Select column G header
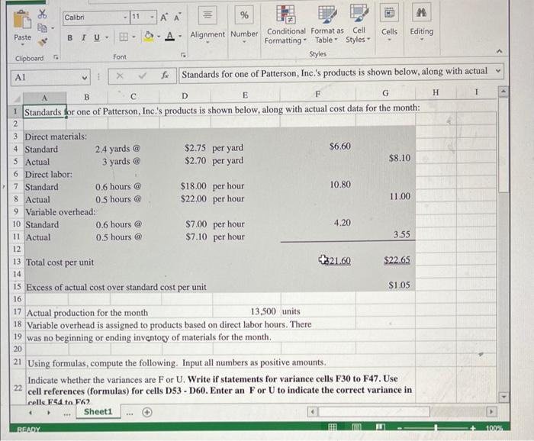534x441 pixels. [385, 93]
